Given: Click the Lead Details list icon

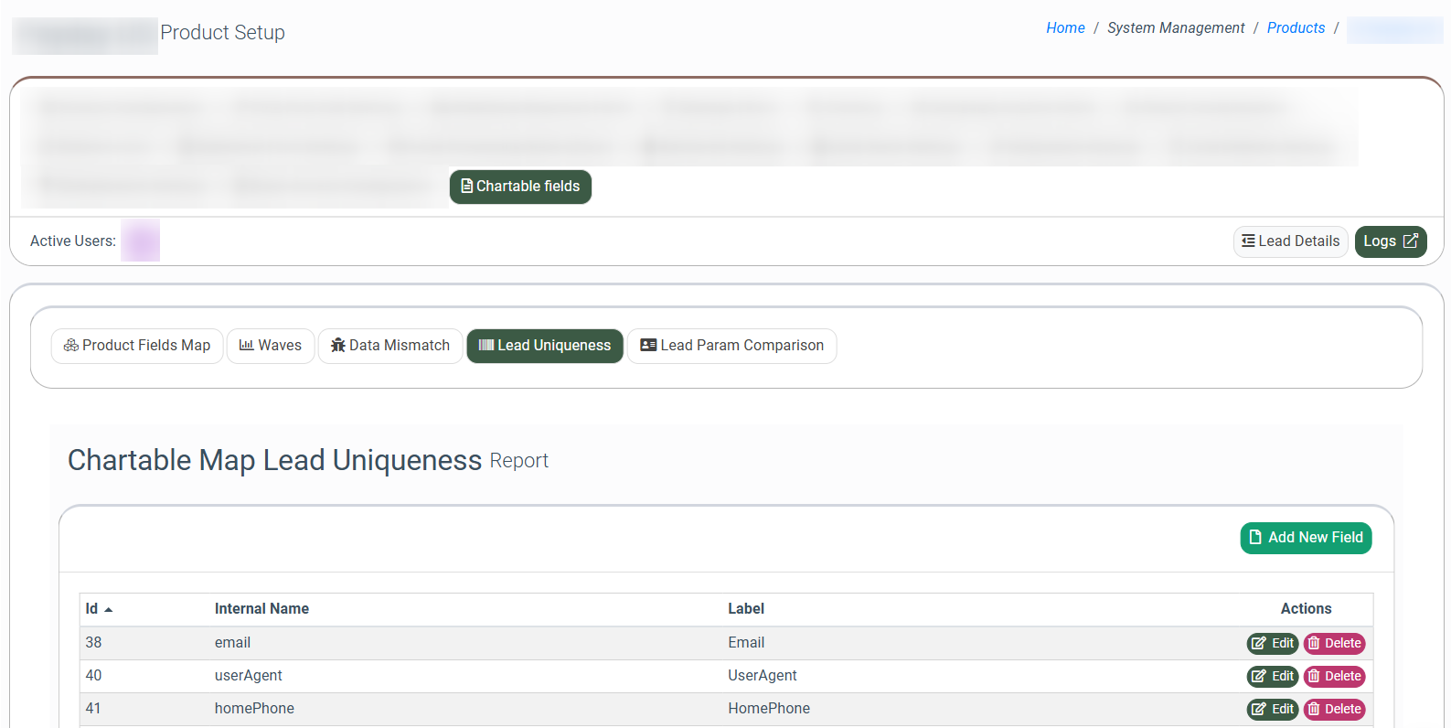Looking at the screenshot, I should 1248,241.
